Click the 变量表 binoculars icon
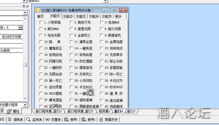 click(x=48, y=119)
